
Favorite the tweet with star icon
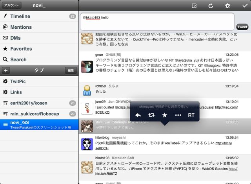tap(165, 115)
